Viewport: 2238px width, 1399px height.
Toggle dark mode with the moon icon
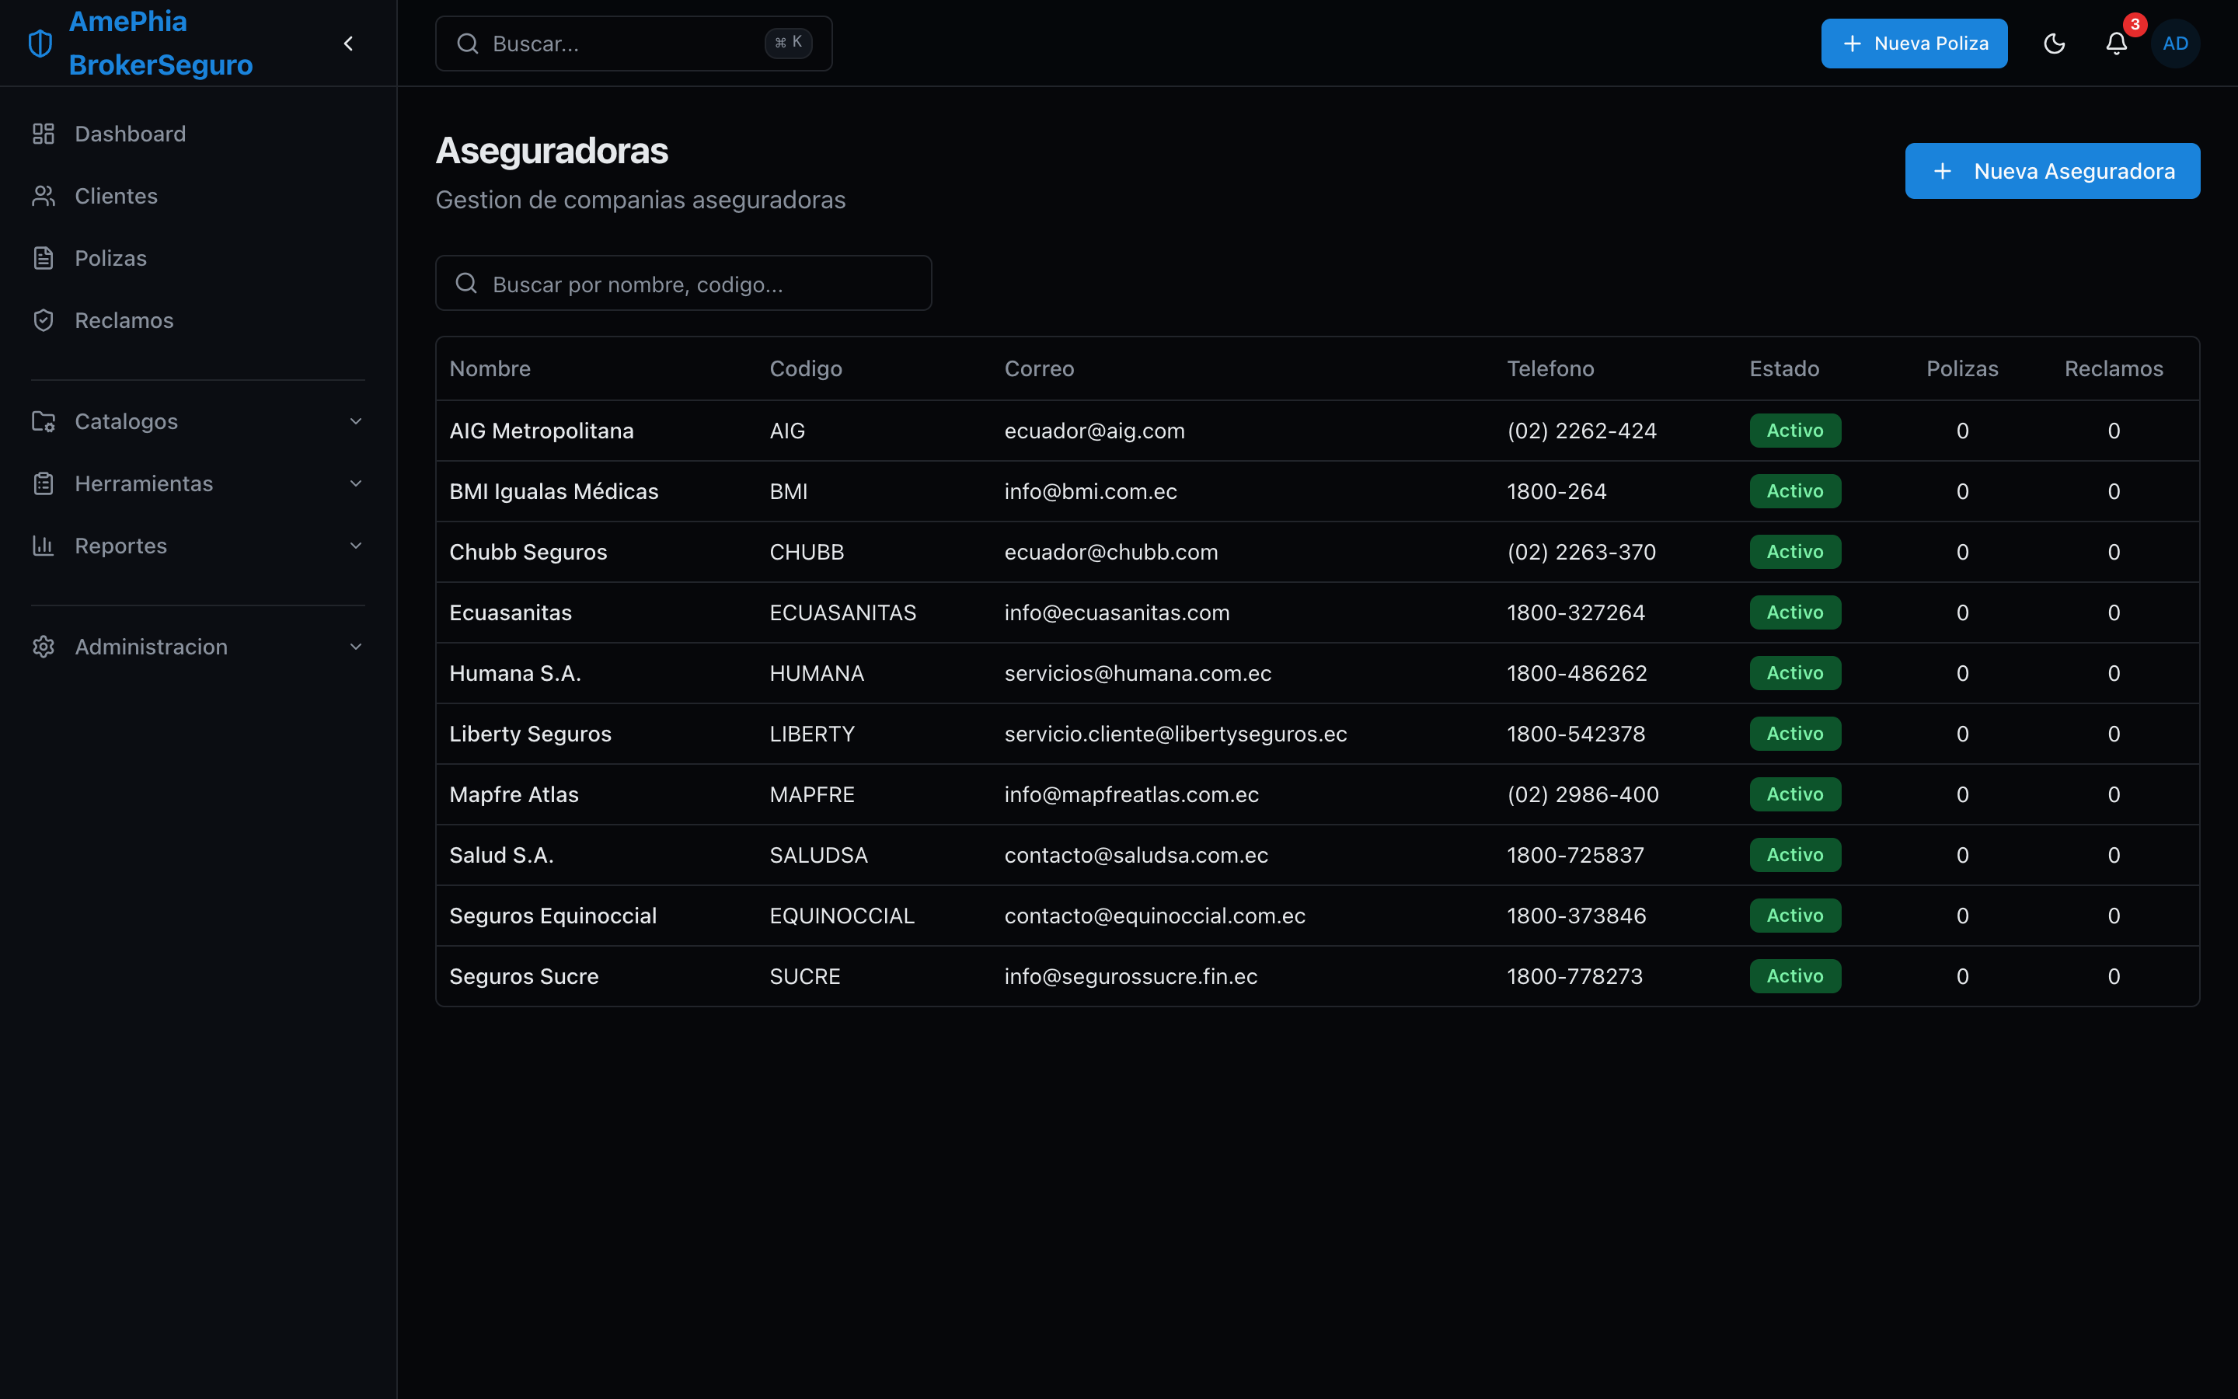click(x=2054, y=44)
